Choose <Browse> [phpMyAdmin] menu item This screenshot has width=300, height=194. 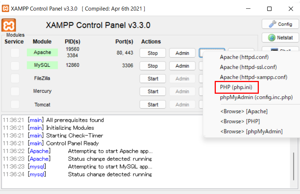[x=252, y=131]
